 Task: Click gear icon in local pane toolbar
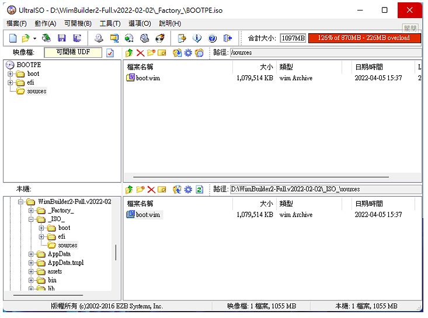coord(188,190)
